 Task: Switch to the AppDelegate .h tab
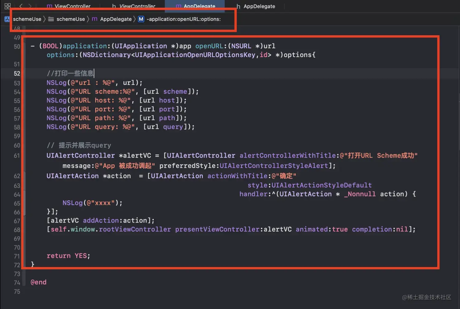(256, 6)
